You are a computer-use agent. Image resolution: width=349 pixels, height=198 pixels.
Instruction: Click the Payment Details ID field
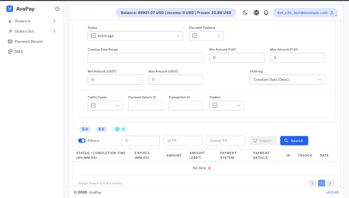[145, 105]
